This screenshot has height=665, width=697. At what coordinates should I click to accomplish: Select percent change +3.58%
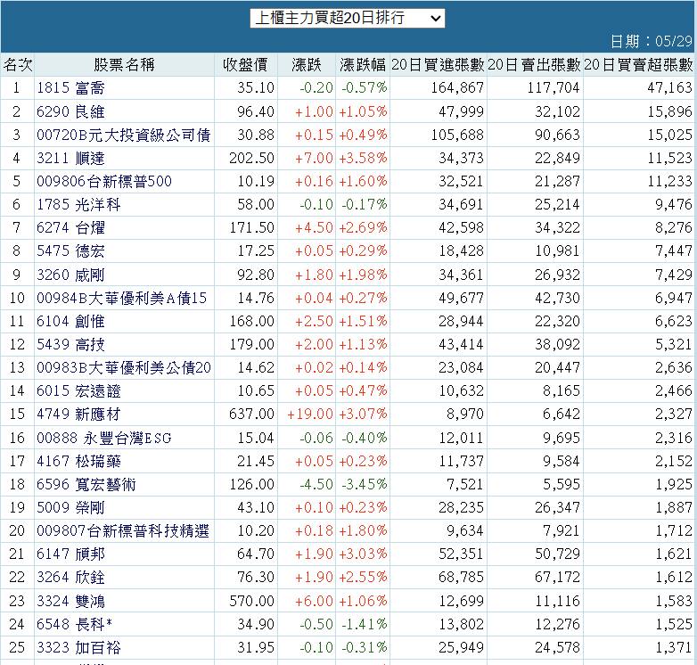click(x=363, y=158)
